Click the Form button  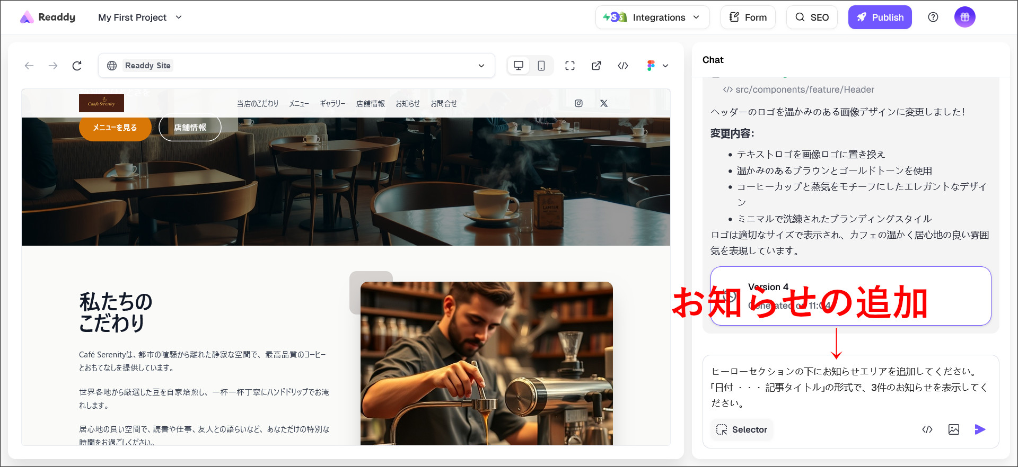pyautogui.click(x=748, y=17)
